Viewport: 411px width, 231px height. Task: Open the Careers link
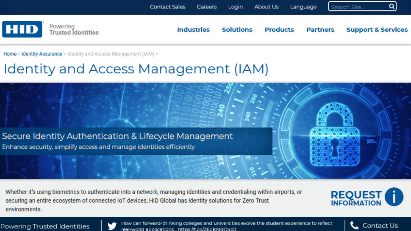coord(207,7)
